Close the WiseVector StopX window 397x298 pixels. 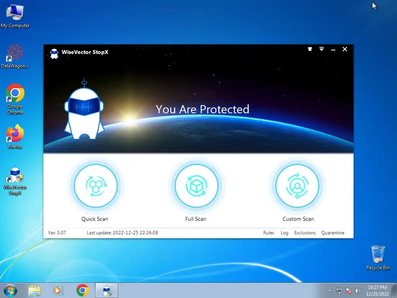click(x=345, y=49)
